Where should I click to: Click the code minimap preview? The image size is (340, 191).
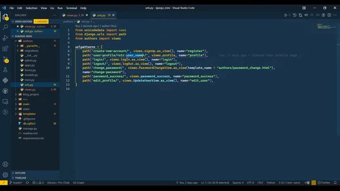(327, 27)
